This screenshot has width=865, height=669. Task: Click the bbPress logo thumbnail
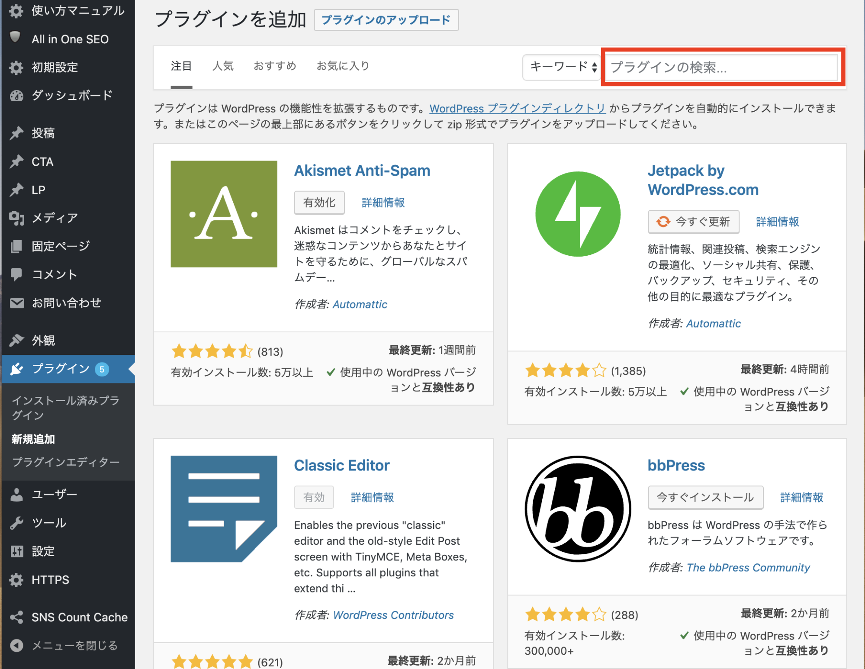tap(578, 509)
